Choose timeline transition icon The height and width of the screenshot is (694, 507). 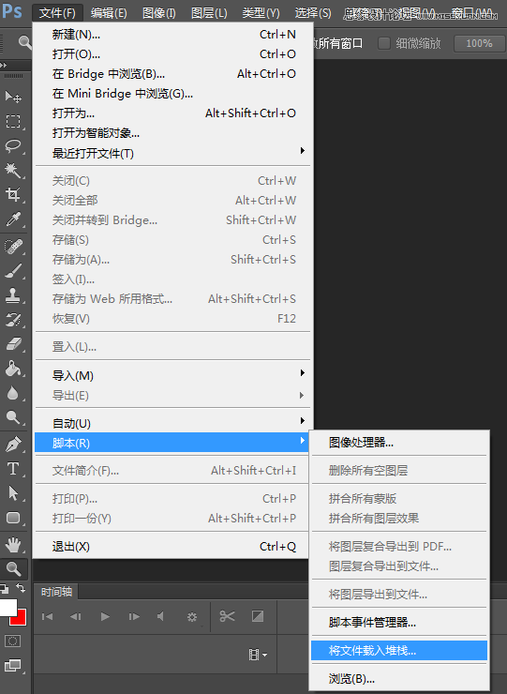(258, 615)
